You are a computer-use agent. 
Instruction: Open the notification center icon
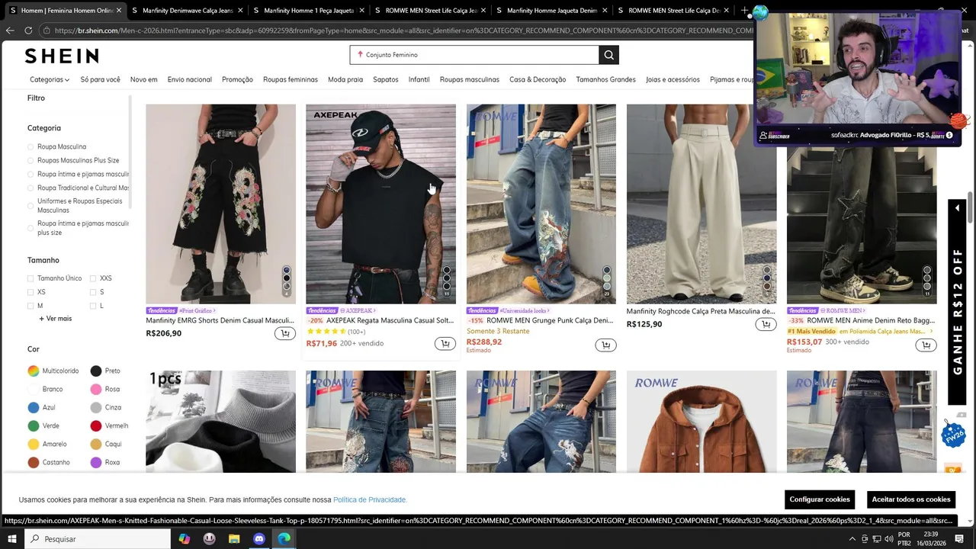(959, 539)
